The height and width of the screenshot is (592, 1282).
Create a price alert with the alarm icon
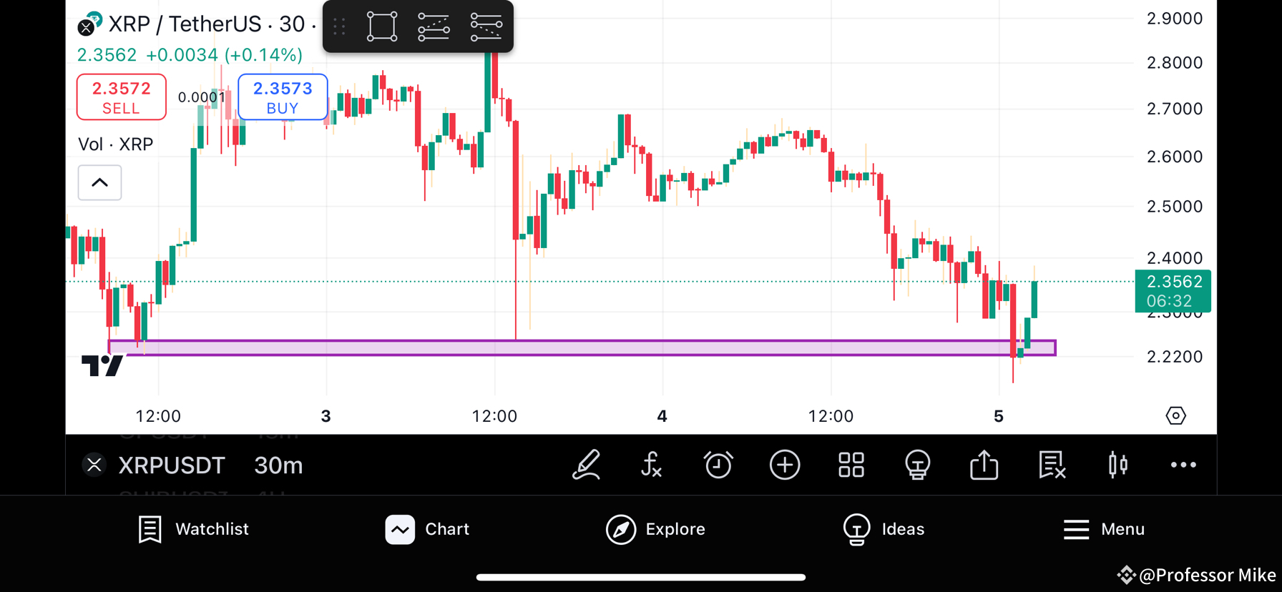(718, 465)
